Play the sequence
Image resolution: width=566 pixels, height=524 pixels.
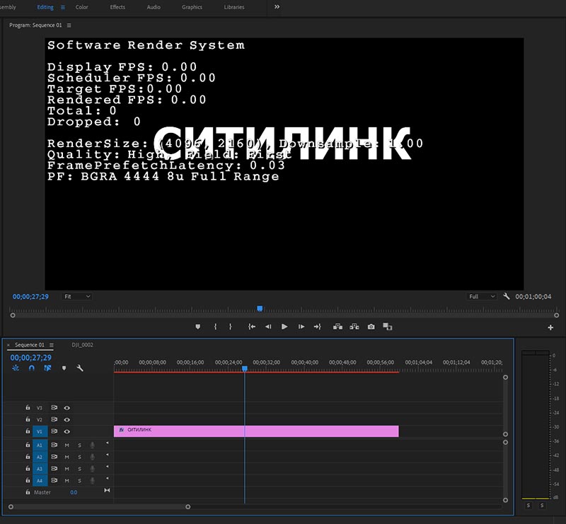click(284, 327)
